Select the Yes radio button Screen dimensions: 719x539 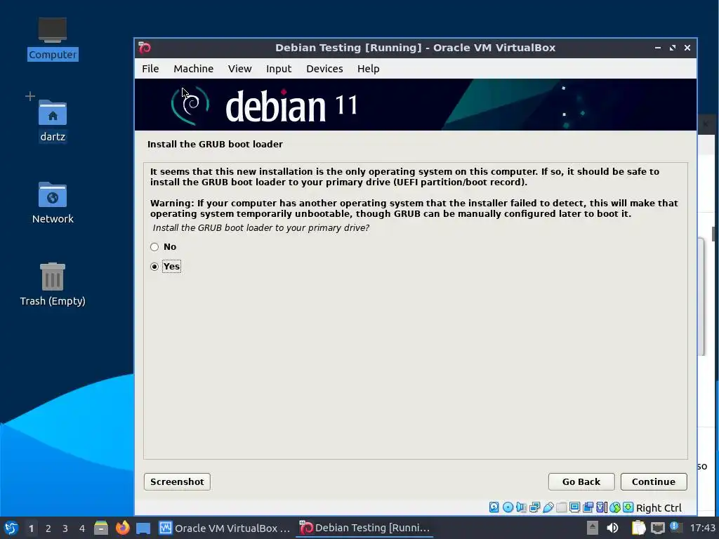[x=154, y=267]
